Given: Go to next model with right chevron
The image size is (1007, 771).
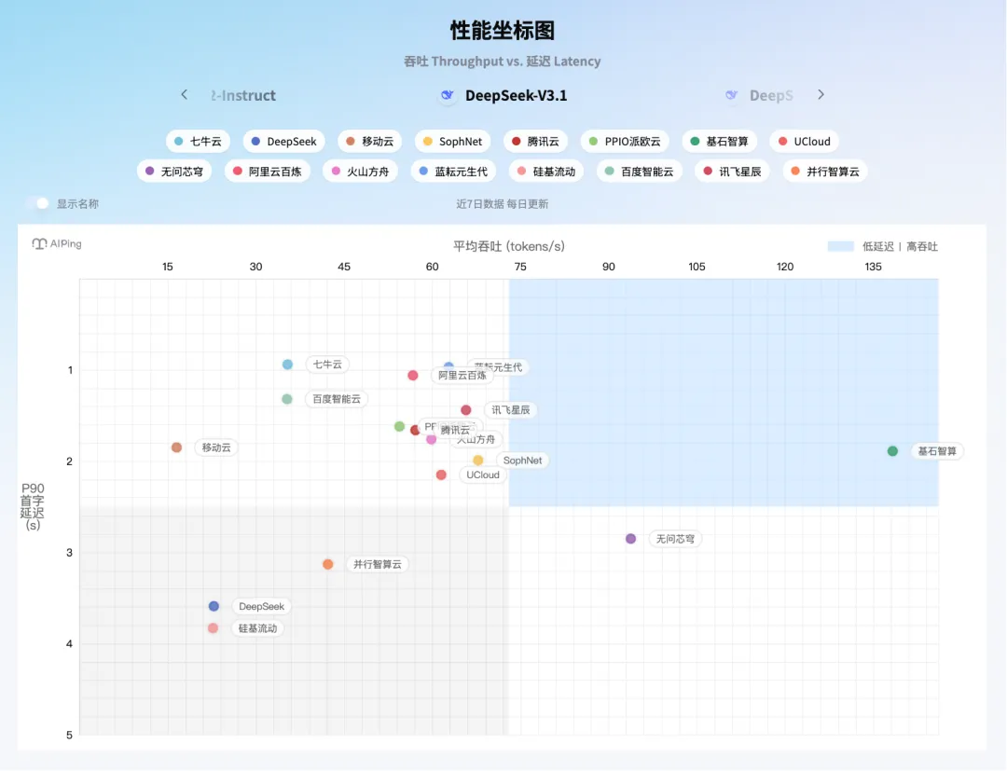Looking at the screenshot, I should pyautogui.click(x=821, y=94).
